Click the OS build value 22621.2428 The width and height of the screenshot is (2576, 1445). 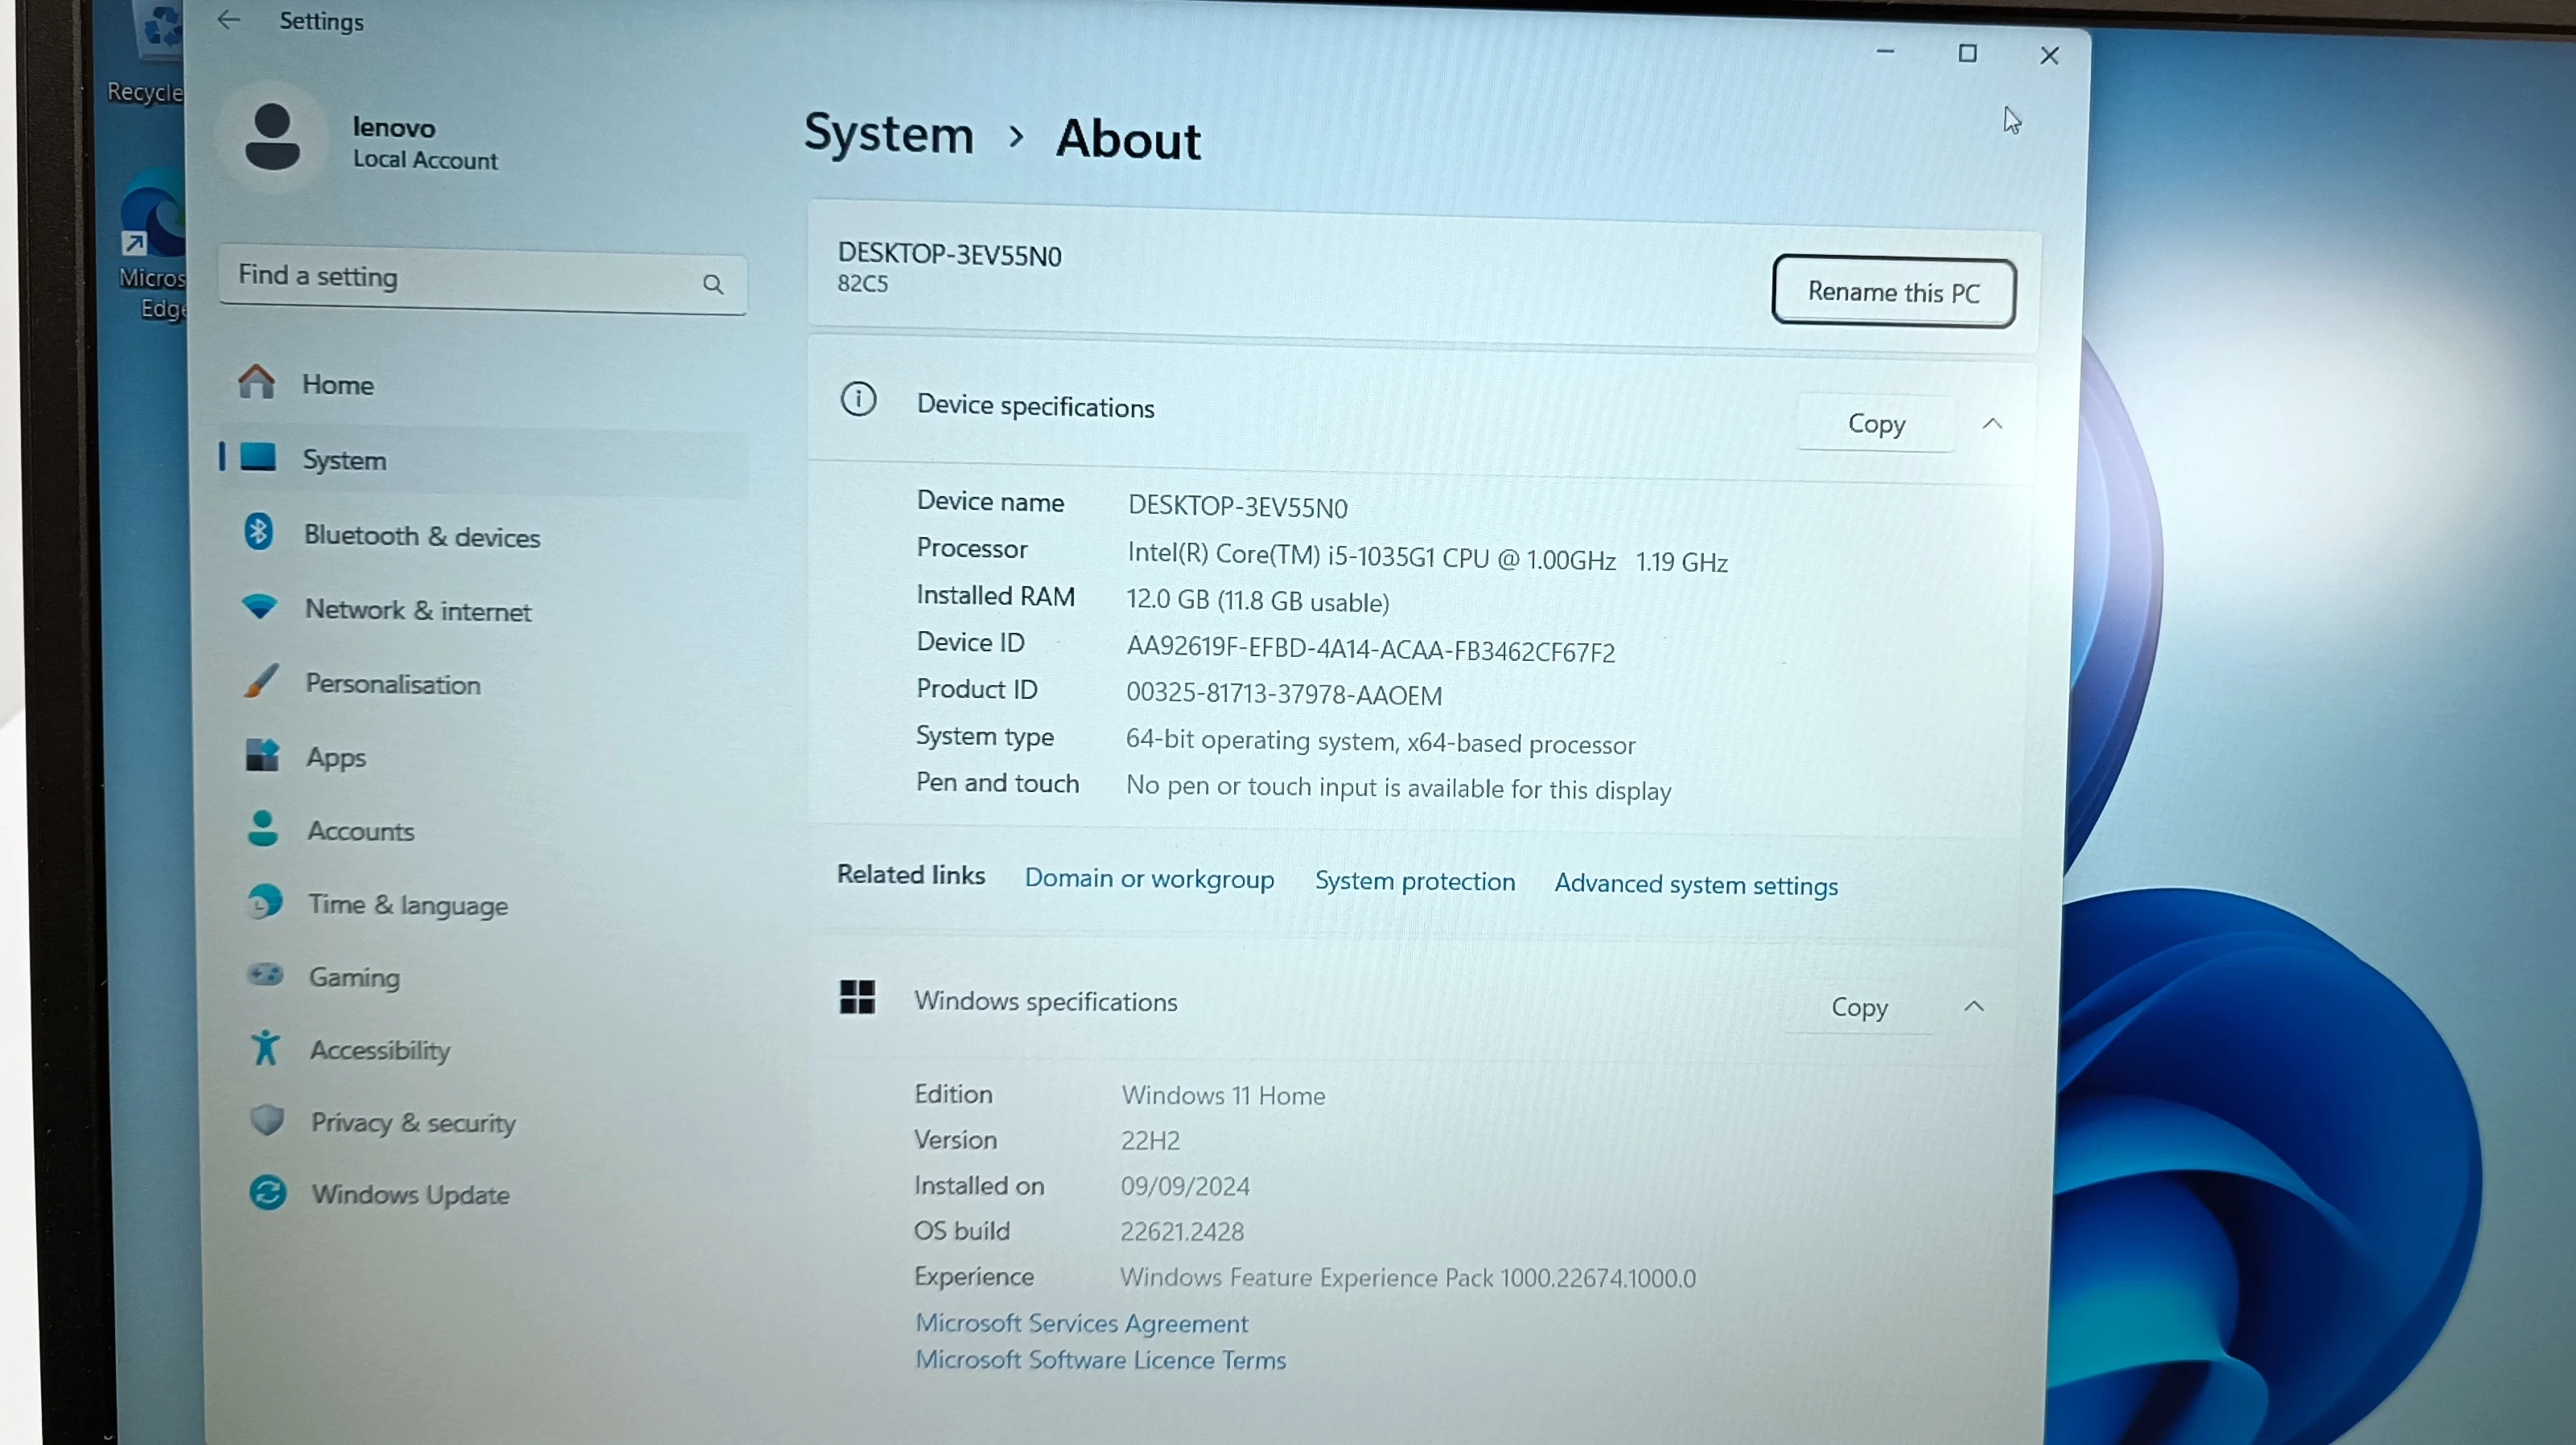coord(1182,1231)
